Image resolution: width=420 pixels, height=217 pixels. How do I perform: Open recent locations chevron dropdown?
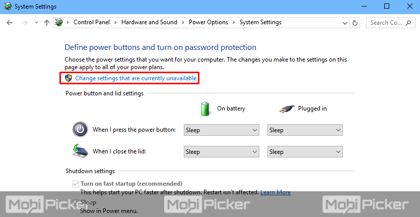point(36,23)
